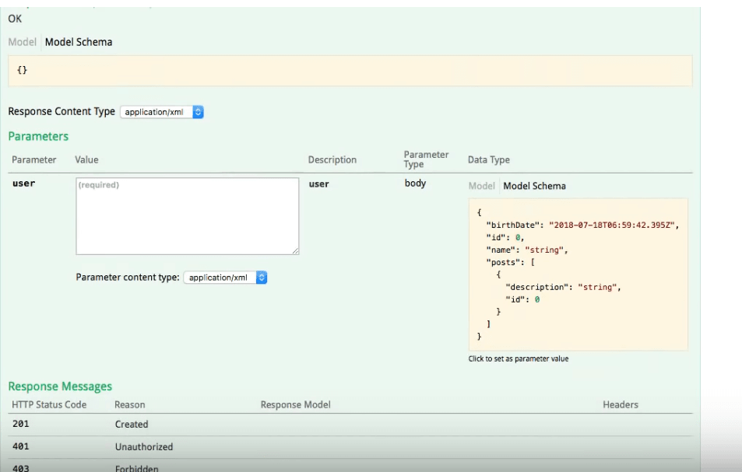Click the Value column header

click(x=86, y=159)
